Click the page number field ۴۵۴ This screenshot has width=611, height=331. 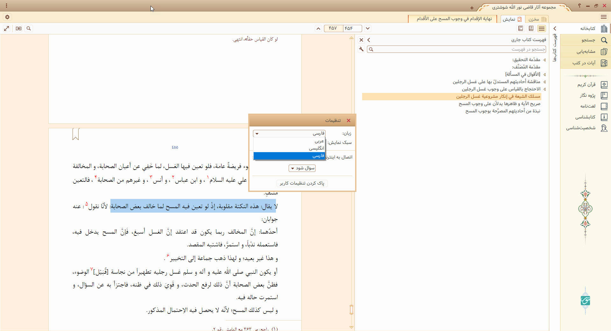[353, 28]
